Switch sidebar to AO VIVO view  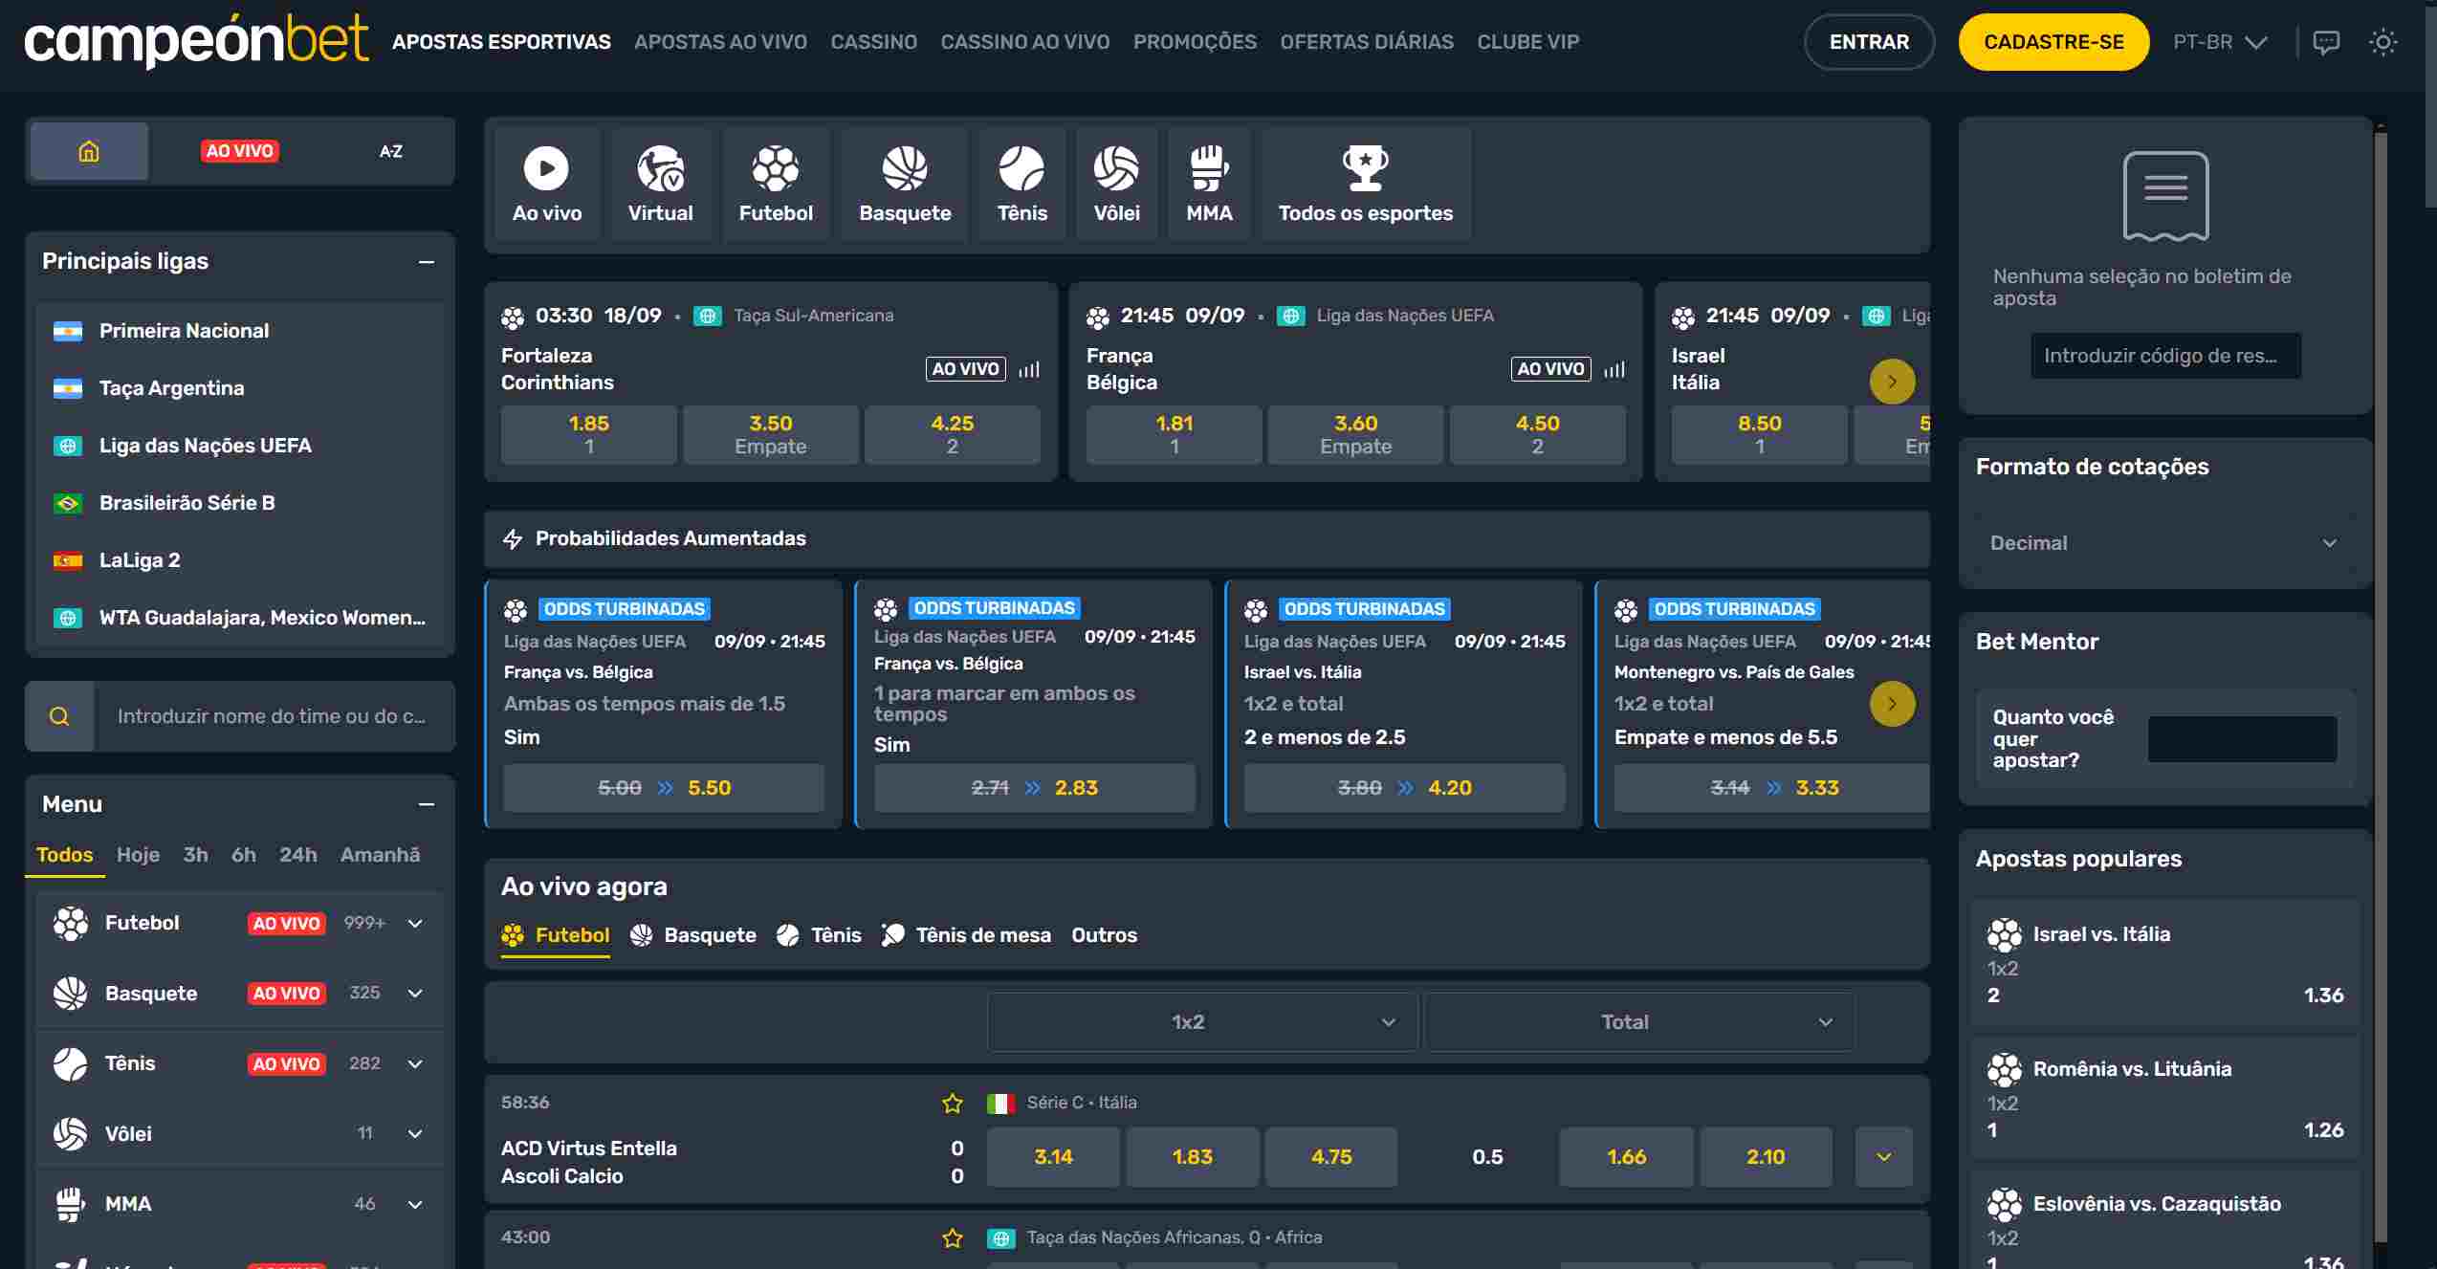point(239,151)
